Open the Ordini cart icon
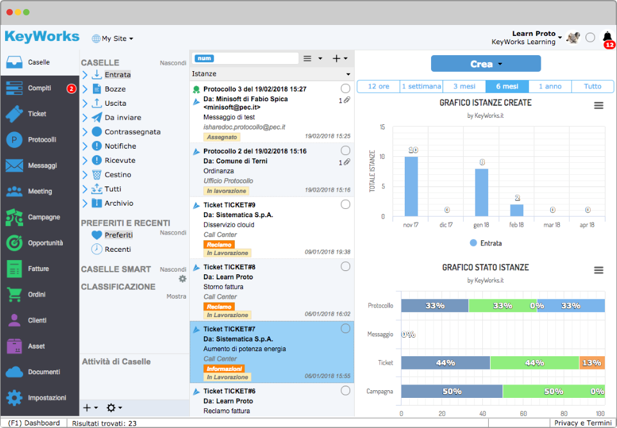 pos(14,295)
